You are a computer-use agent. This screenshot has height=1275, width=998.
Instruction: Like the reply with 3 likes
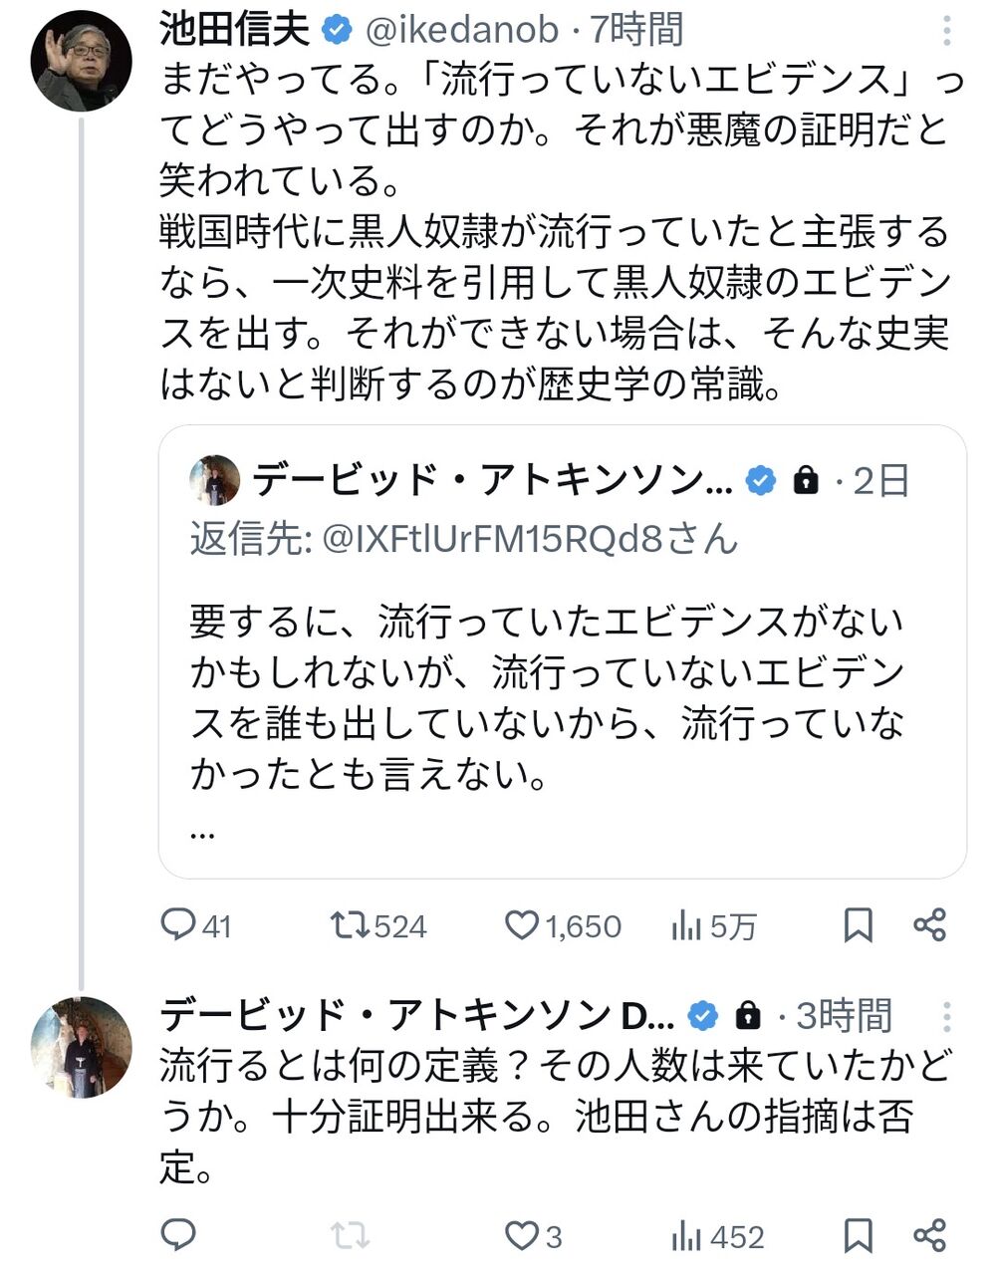521,1236
